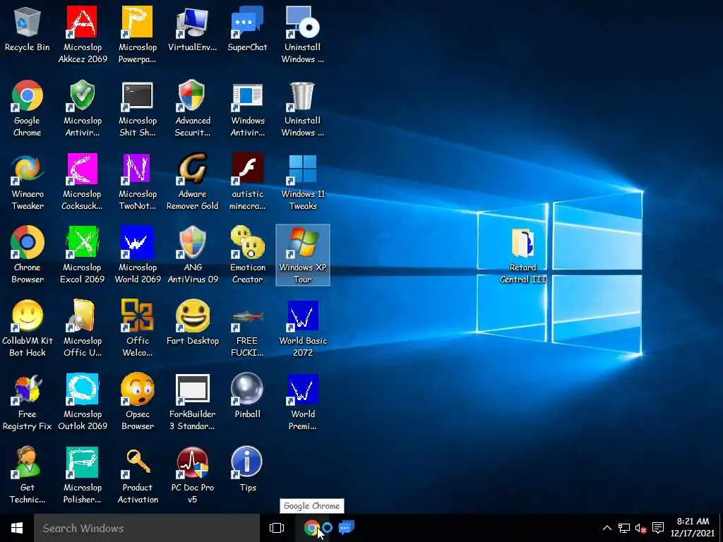Select the fish icon labeled FREE
The image size is (723, 542).
click(248, 328)
